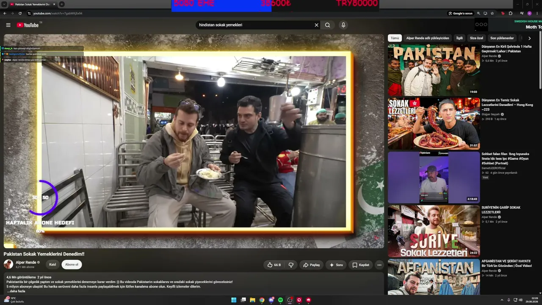Open the Chrome profile avatar H
The height and width of the screenshot is (305, 542).
[529, 14]
